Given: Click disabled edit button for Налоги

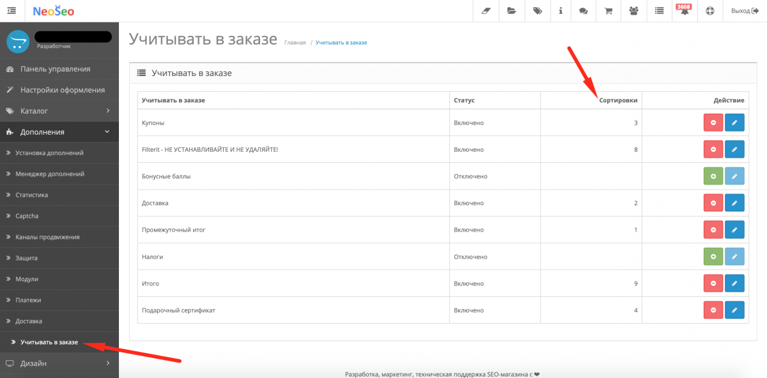Looking at the screenshot, I should [734, 257].
